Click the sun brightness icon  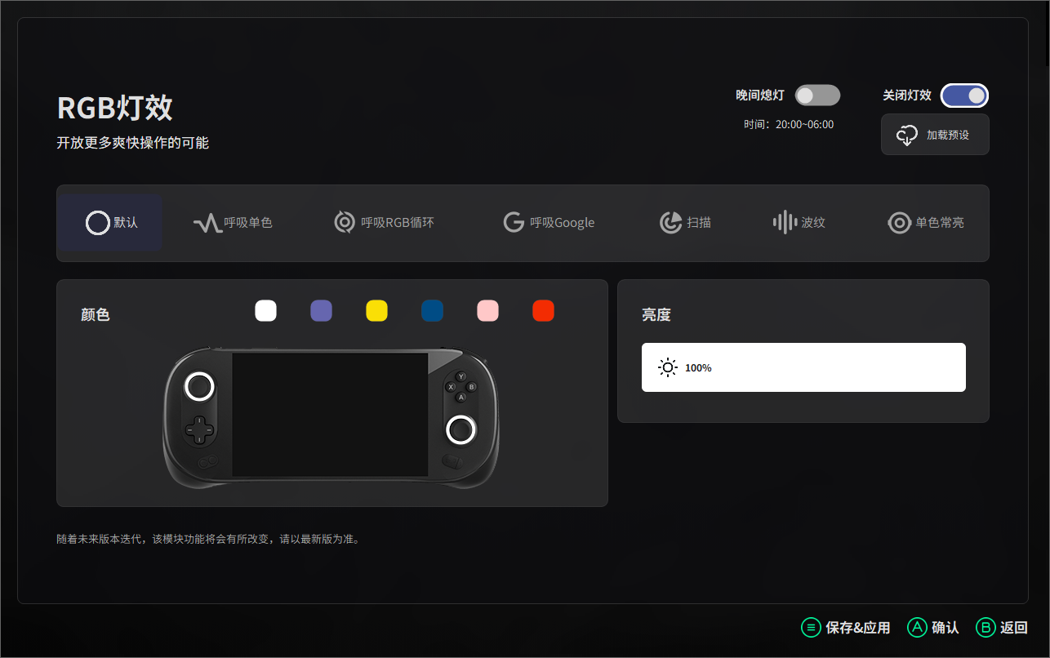(668, 367)
